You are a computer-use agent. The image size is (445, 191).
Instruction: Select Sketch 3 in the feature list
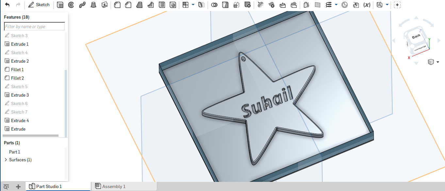pyautogui.click(x=19, y=36)
